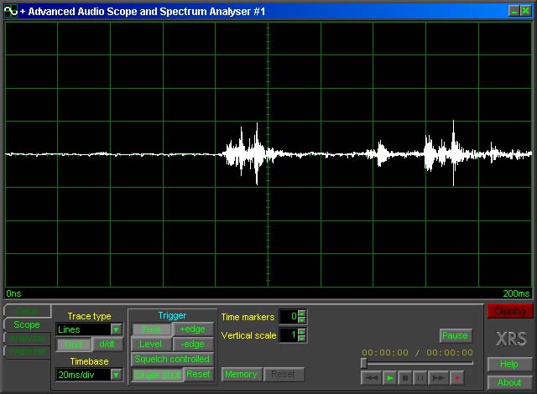Click the trigger Reset button

pos(198,374)
